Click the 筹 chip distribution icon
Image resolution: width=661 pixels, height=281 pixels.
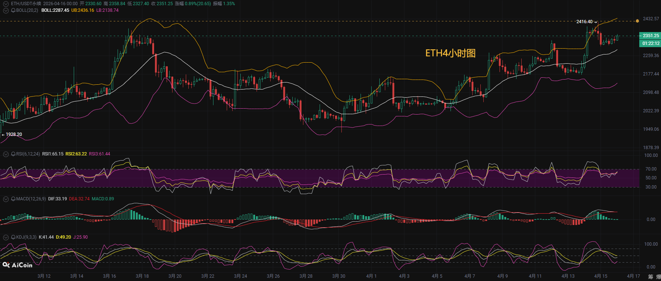click(650, 277)
